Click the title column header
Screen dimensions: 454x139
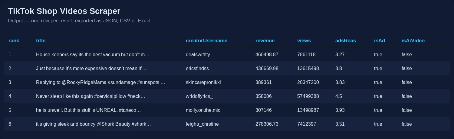[x=41, y=40]
